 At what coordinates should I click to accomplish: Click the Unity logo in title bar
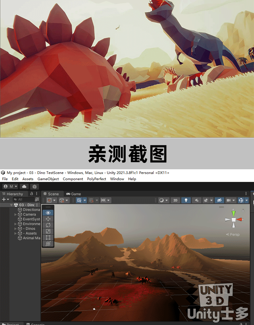point(3,173)
